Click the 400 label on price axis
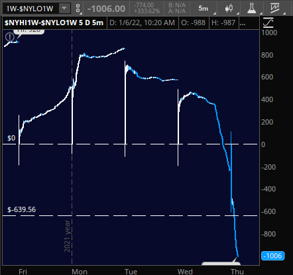The width and height of the screenshot is (293, 275). point(267,99)
